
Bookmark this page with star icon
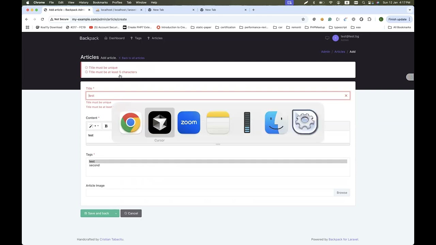[303, 19]
